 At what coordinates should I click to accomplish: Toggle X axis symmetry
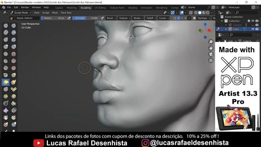point(179,18)
